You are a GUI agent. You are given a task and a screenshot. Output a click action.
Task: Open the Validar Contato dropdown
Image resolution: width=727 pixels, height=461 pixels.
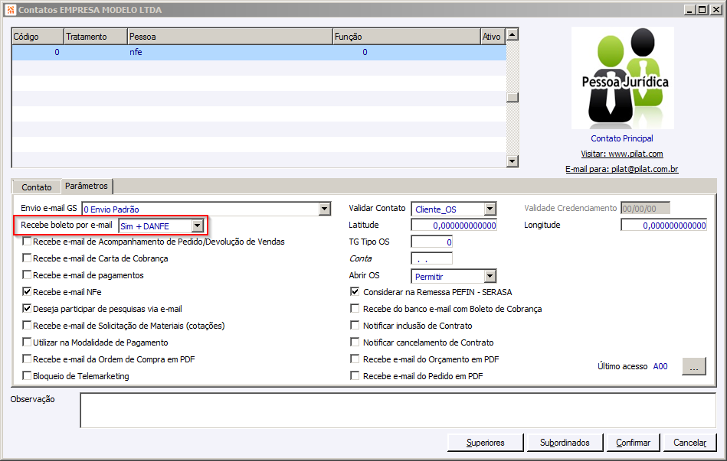click(x=490, y=209)
